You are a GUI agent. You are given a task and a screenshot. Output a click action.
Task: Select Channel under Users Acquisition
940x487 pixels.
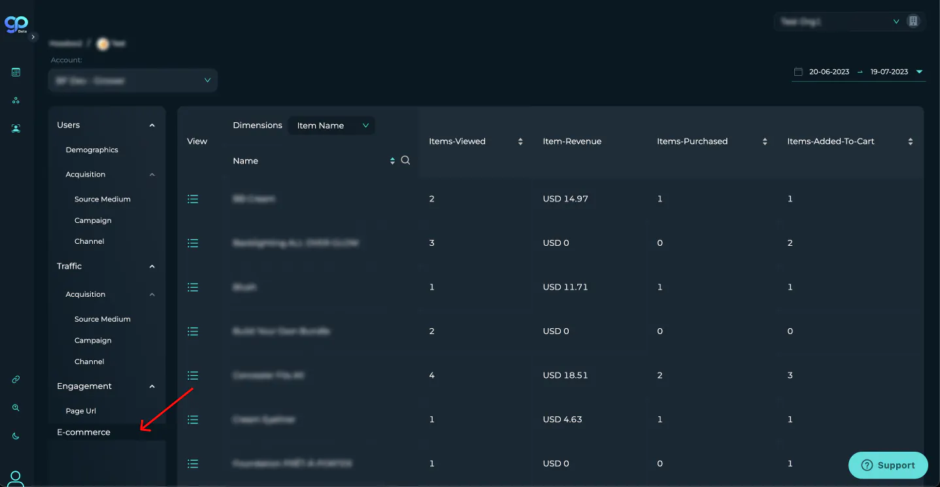coord(90,241)
